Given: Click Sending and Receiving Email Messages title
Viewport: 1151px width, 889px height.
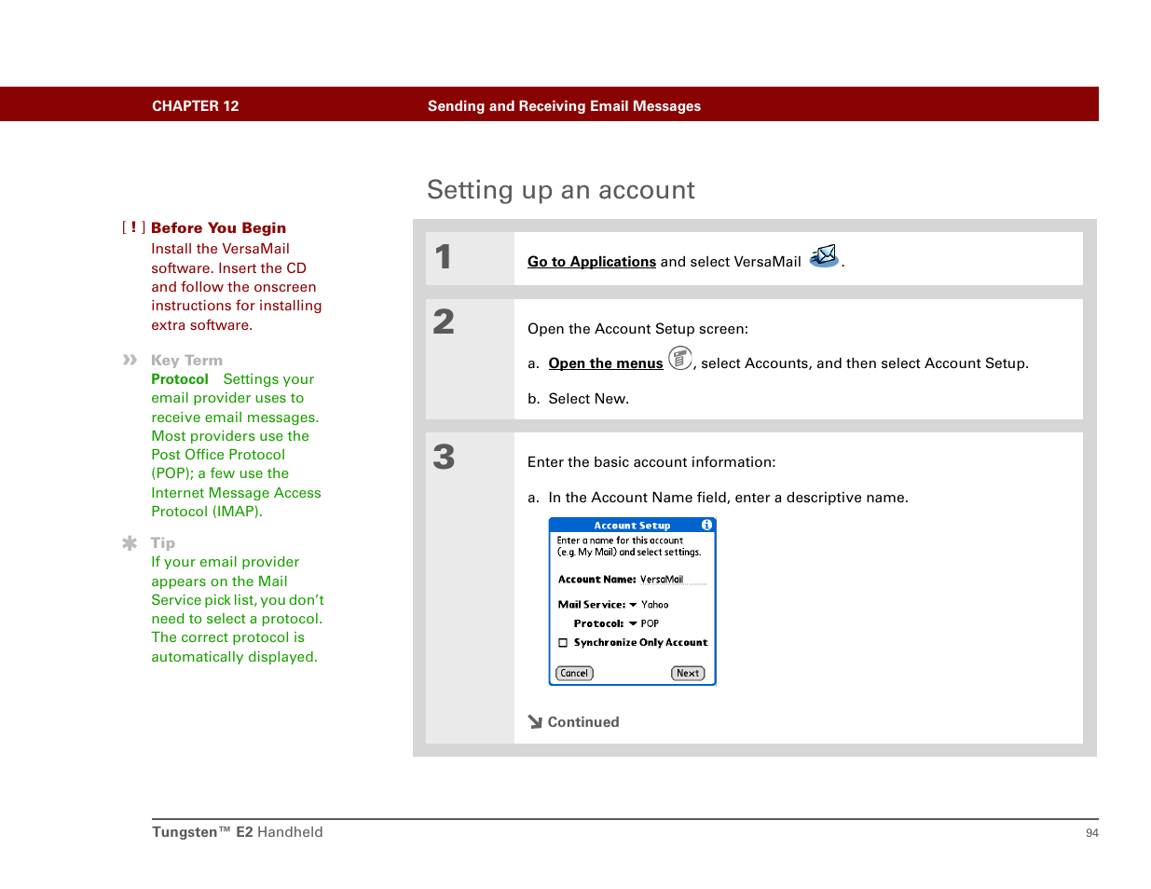Looking at the screenshot, I should 564,106.
